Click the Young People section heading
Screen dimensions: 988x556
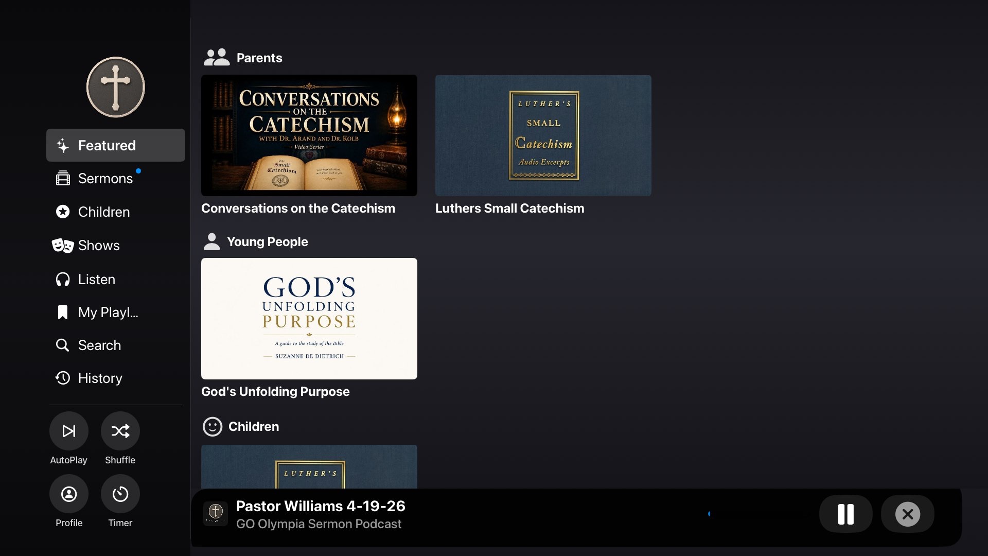[268, 241]
